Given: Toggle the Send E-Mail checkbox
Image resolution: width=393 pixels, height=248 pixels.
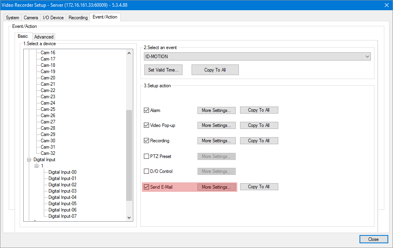Looking at the screenshot, I should click(147, 187).
